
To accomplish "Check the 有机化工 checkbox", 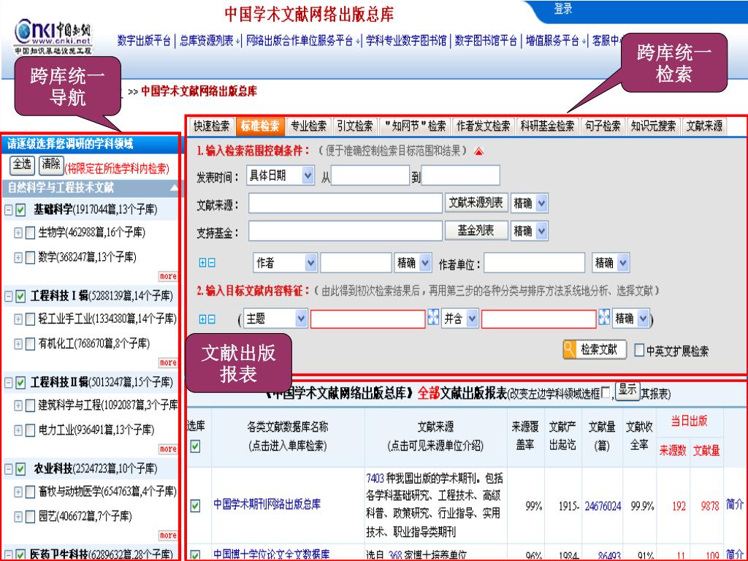I will click(30, 343).
